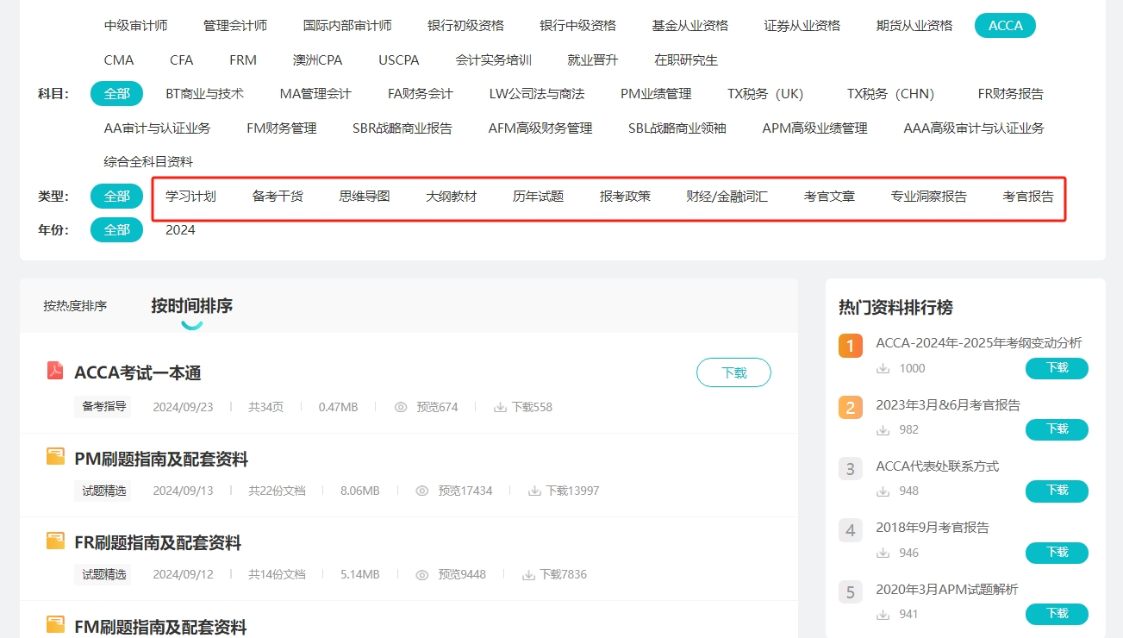Click the PDF icon beside ACCA考试一本通

(x=55, y=371)
